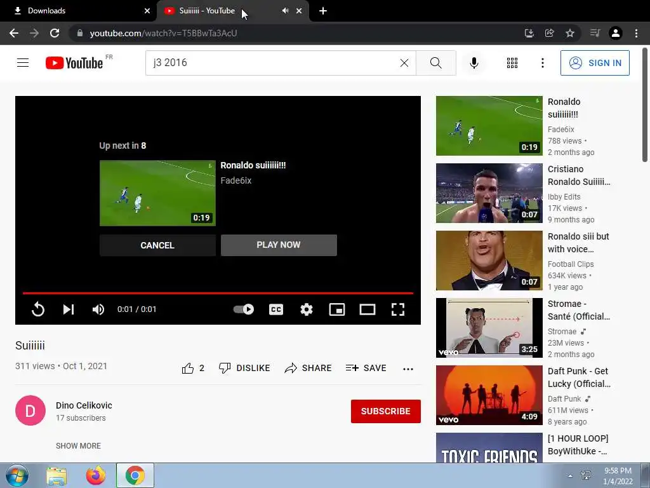
Task: Toggle the autoplay switch
Action: 244,309
